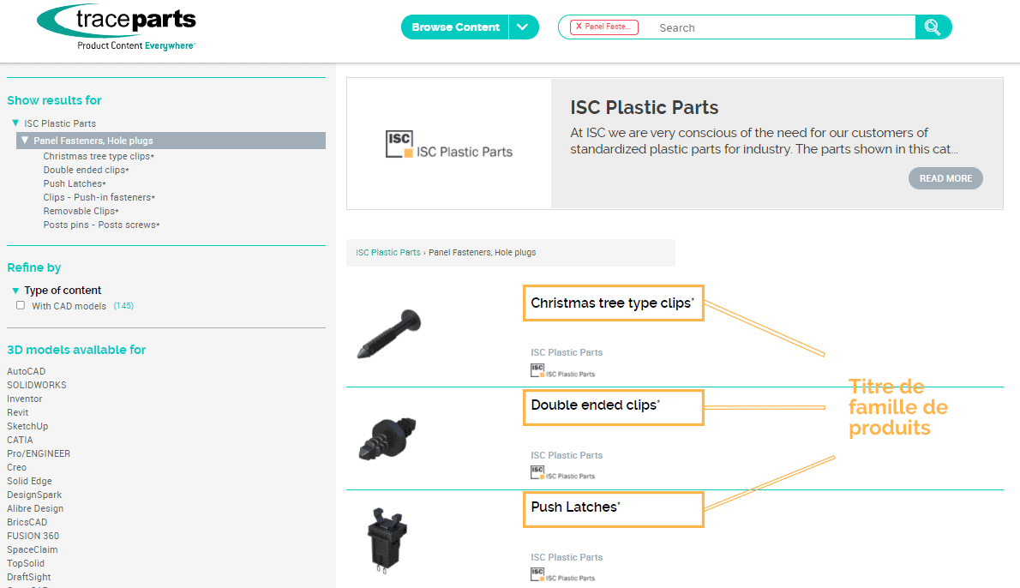Open the Double ended clip product image
The height and width of the screenshot is (588, 1020).
[387, 437]
